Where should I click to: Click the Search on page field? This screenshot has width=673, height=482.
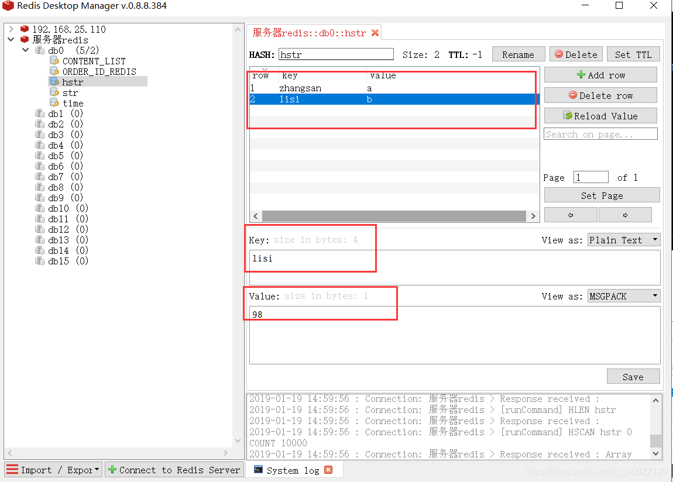click(600, 134)
